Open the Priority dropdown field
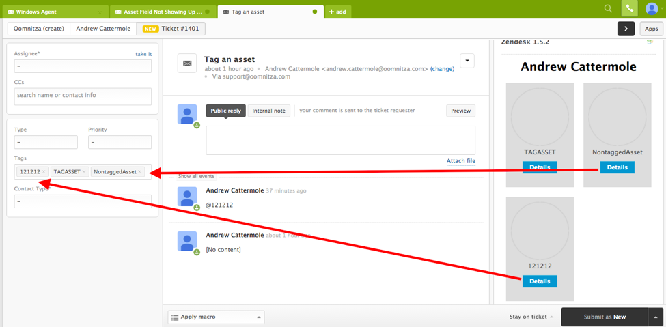Image resolution: width=666 pixels, height=327 pixels. [120, 143]
